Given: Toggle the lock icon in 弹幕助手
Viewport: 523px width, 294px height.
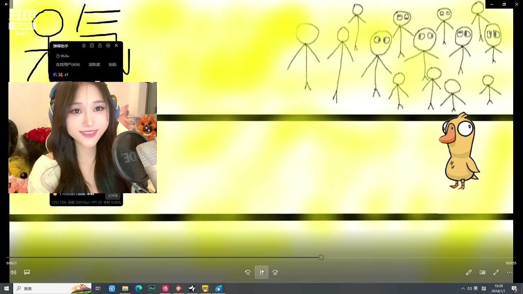Looking at the screenshot, I should click(100, 46).
